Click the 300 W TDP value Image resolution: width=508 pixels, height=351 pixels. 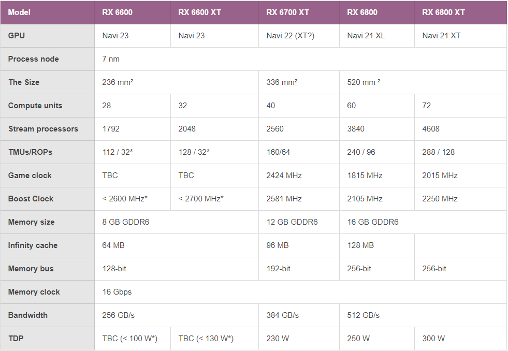click(433, 339)
